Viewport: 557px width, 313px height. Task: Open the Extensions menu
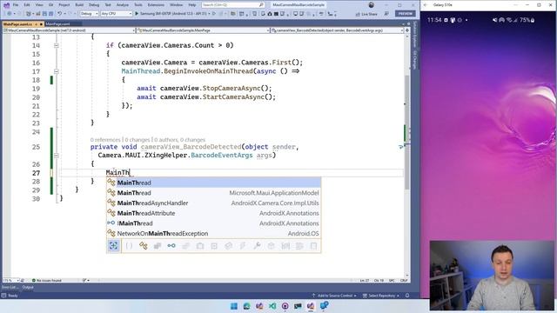[156, 5]
